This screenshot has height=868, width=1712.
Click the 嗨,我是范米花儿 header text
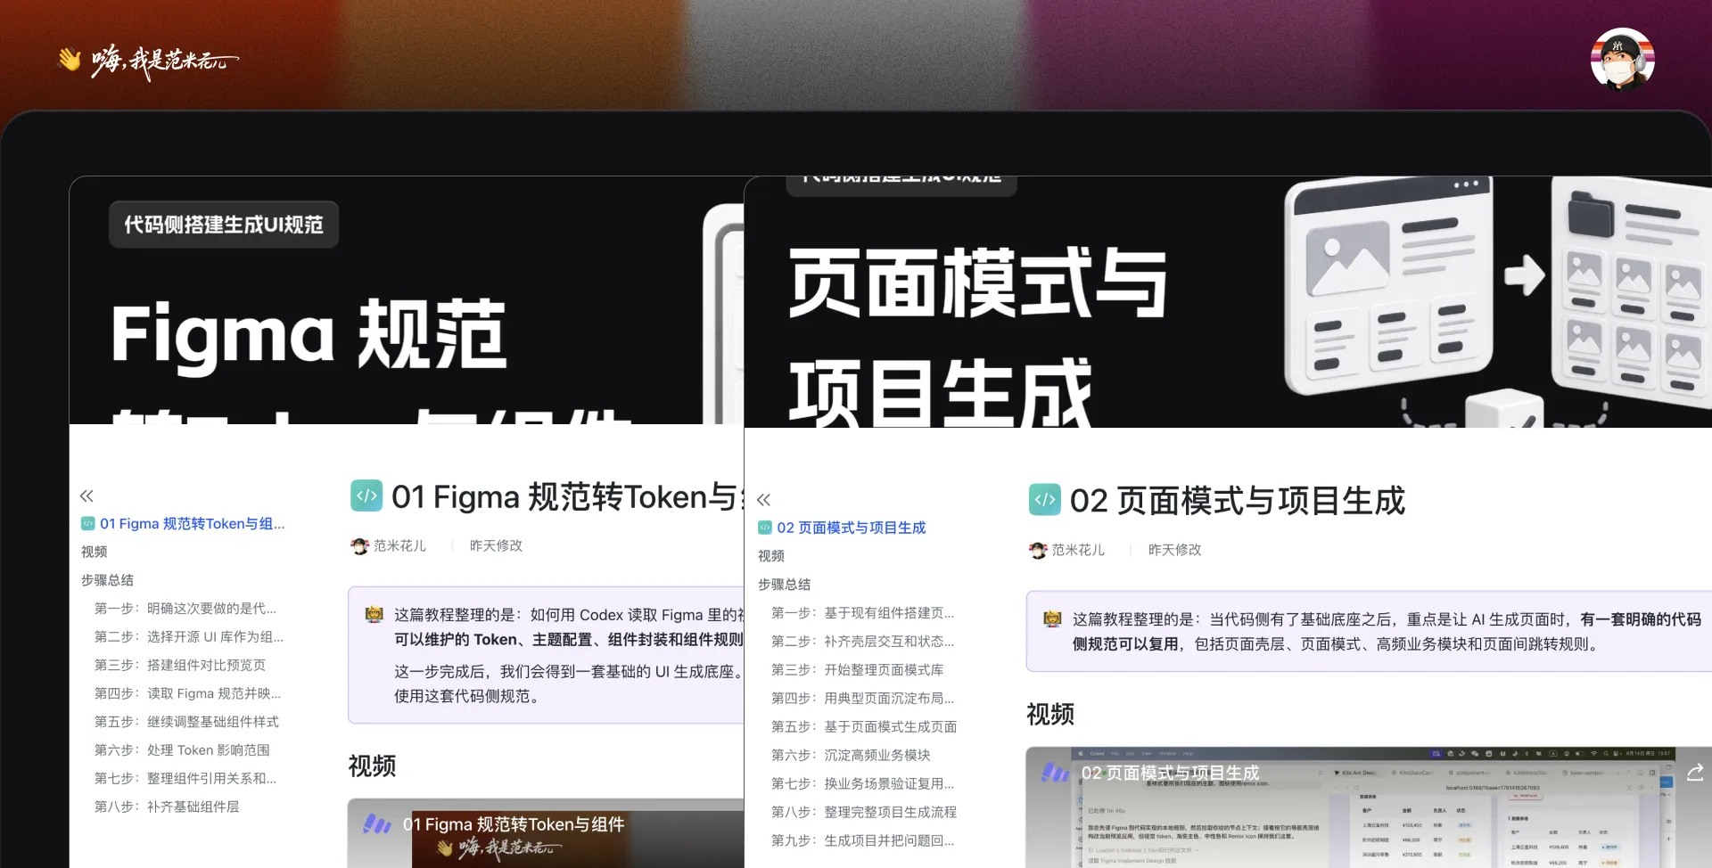(x=164, y=61)
